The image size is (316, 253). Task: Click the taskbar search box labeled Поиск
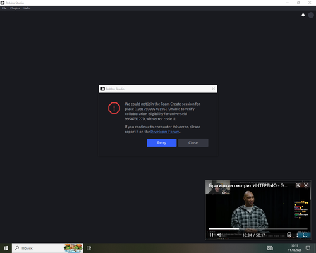click(x=47, y=248)
